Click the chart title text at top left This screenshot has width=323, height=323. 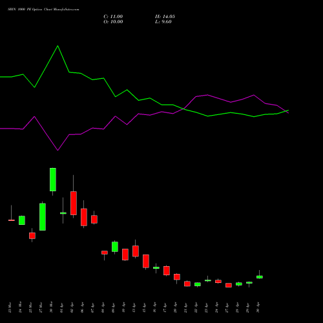[x=43, y=10]
